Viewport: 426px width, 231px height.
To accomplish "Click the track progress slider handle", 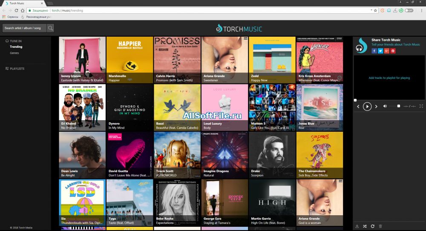I will pos(355,100).
